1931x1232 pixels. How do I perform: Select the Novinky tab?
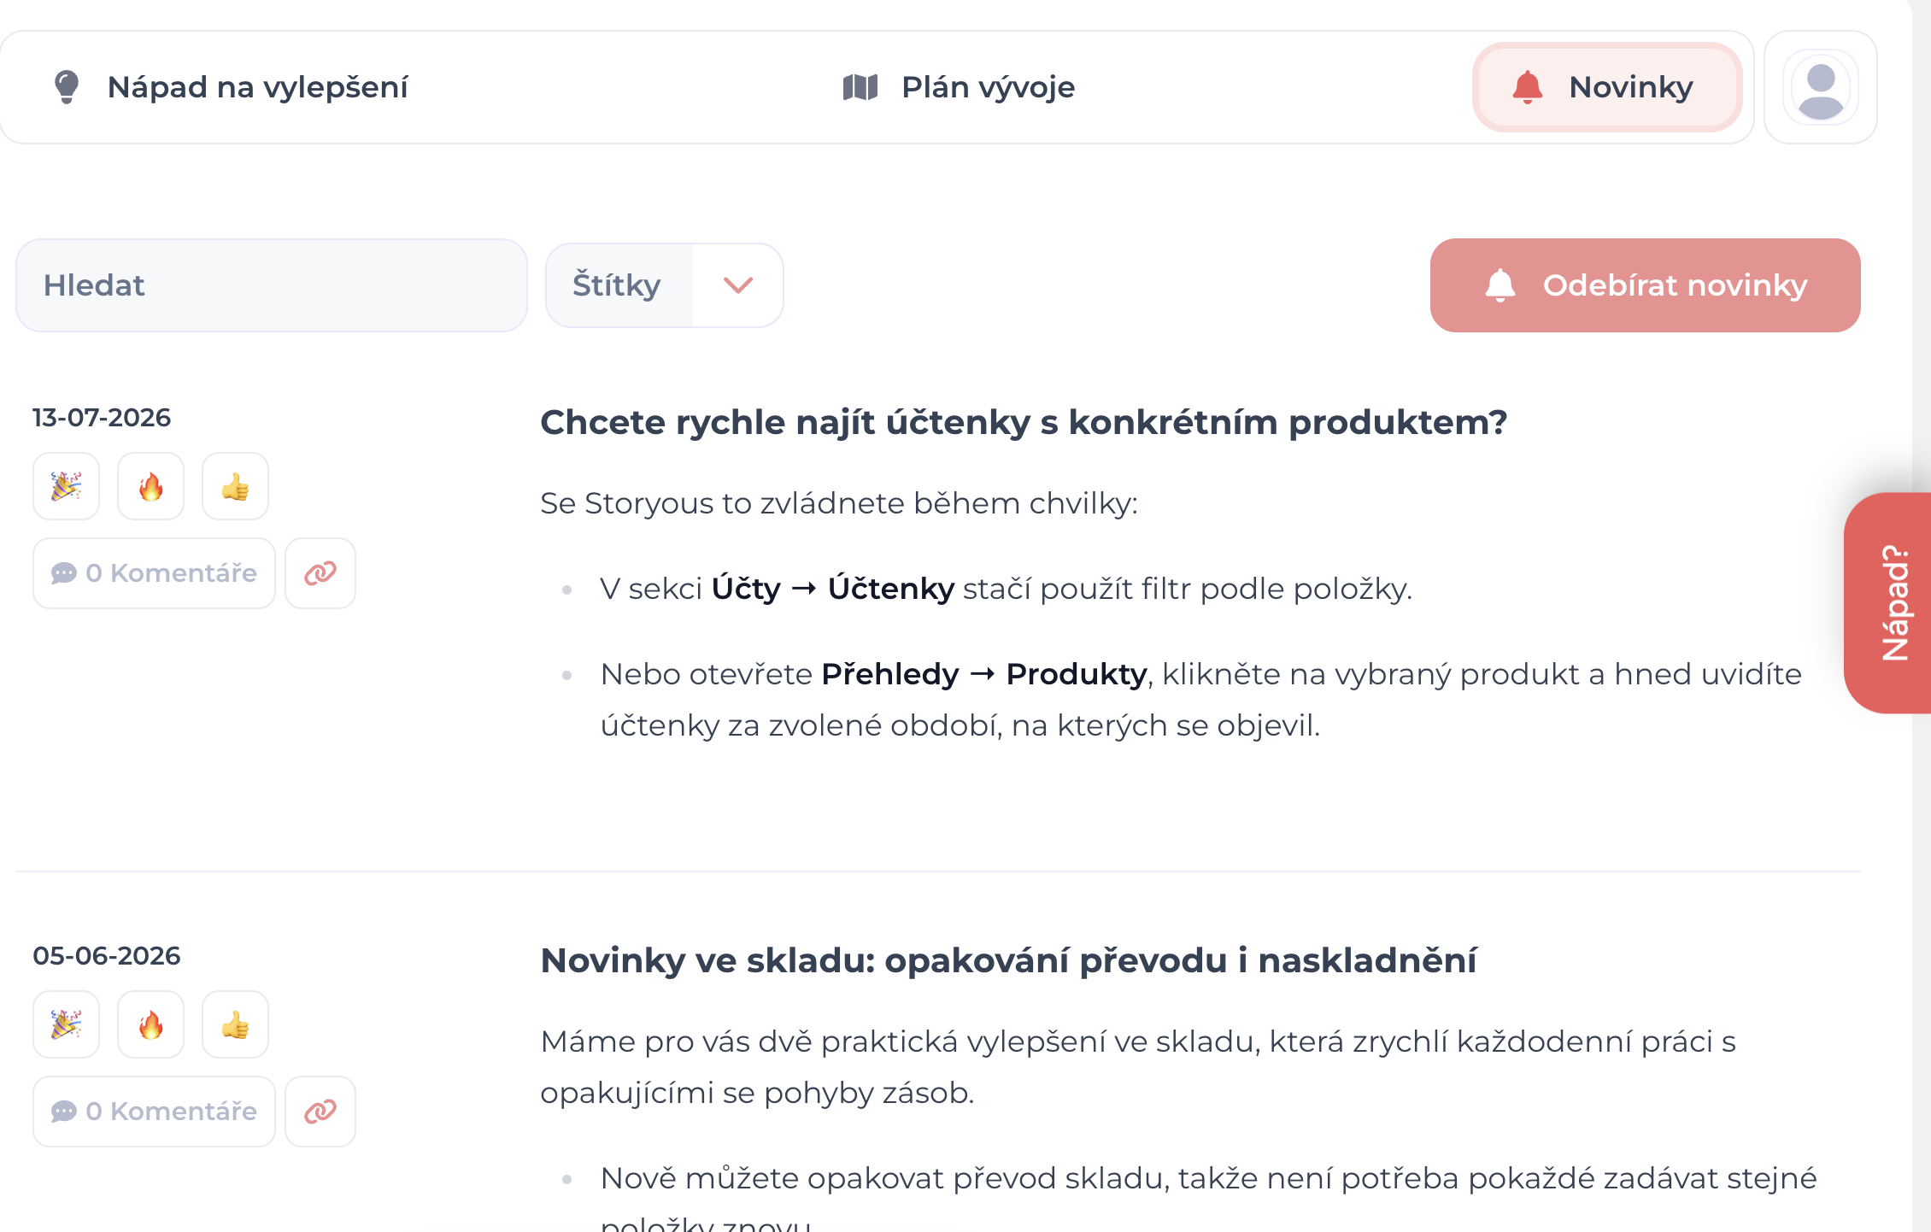(x=1607, y=87)
